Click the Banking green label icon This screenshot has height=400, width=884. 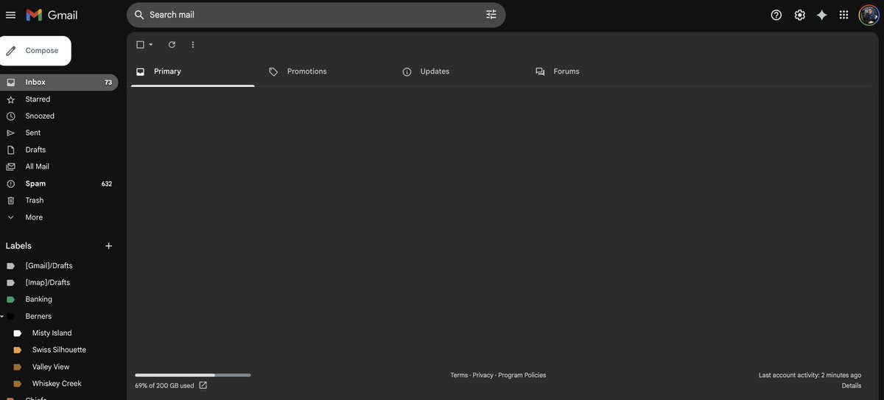tap(10, 300)
